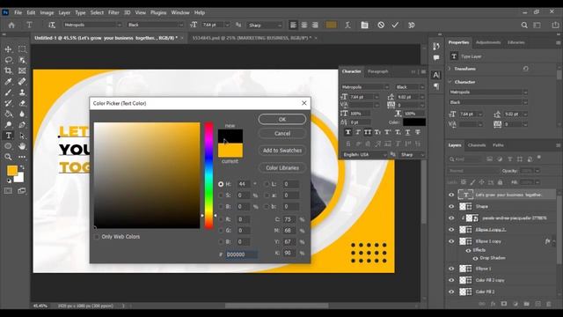Apply All Caps in Character panel
This screenshot has width=563, height=317.
[x=368, y=132]
